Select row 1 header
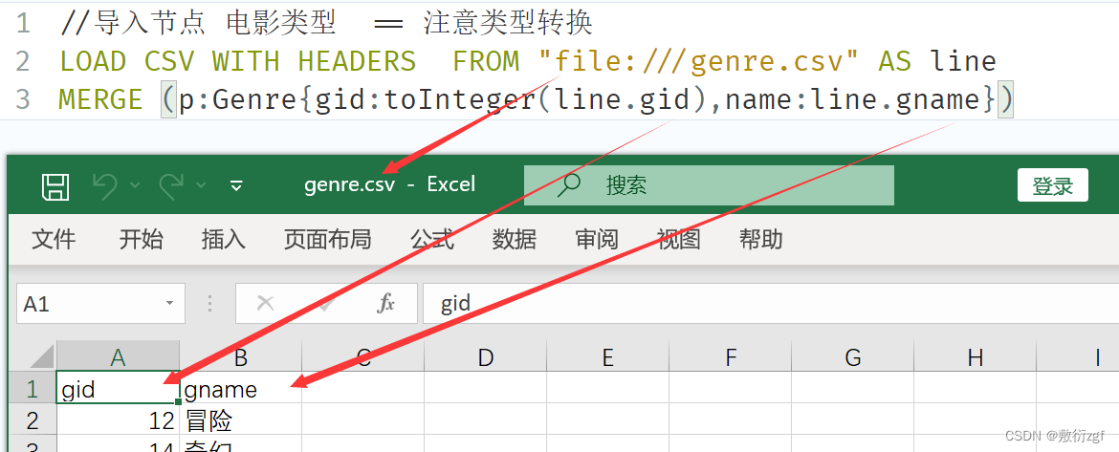 pyautogui.click(x=33, y=389)
